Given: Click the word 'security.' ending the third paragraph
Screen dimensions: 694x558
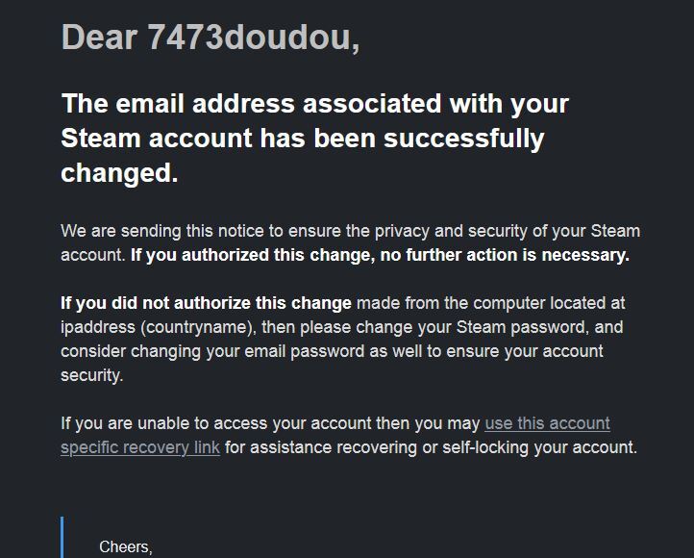Looking at the screenshot, I should [x=92, y=375].
